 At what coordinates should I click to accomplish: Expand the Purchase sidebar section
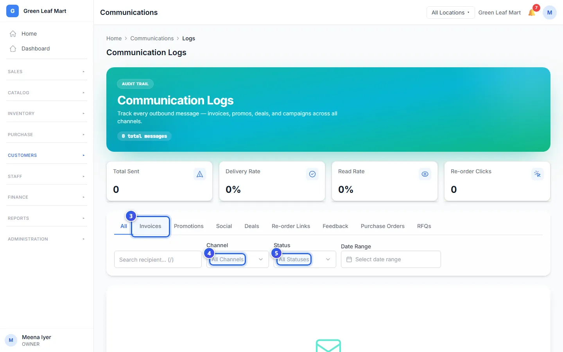(47, 135)
